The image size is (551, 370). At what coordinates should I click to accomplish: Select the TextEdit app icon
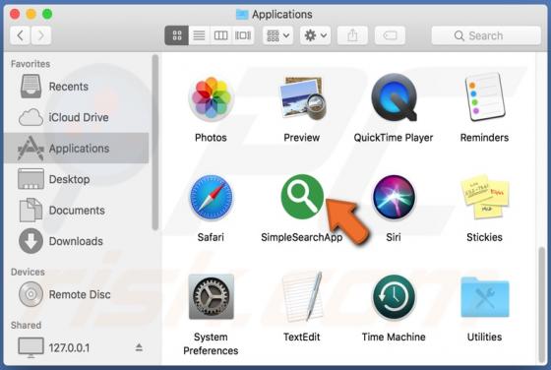tap(303, 296)
